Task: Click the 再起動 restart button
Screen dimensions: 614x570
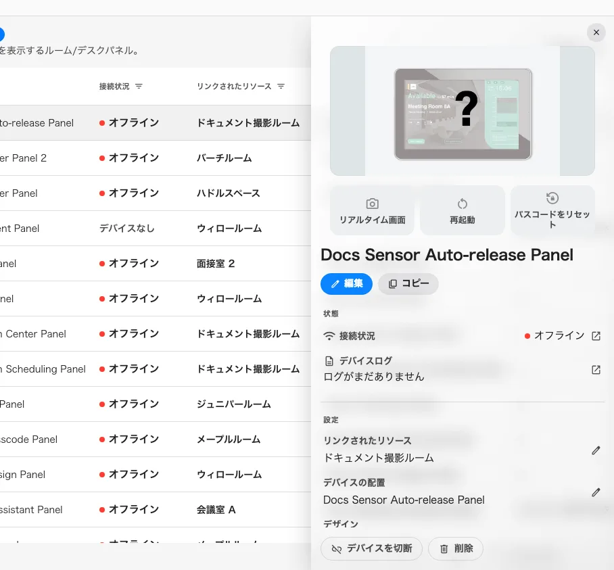Action: [462, 210]
